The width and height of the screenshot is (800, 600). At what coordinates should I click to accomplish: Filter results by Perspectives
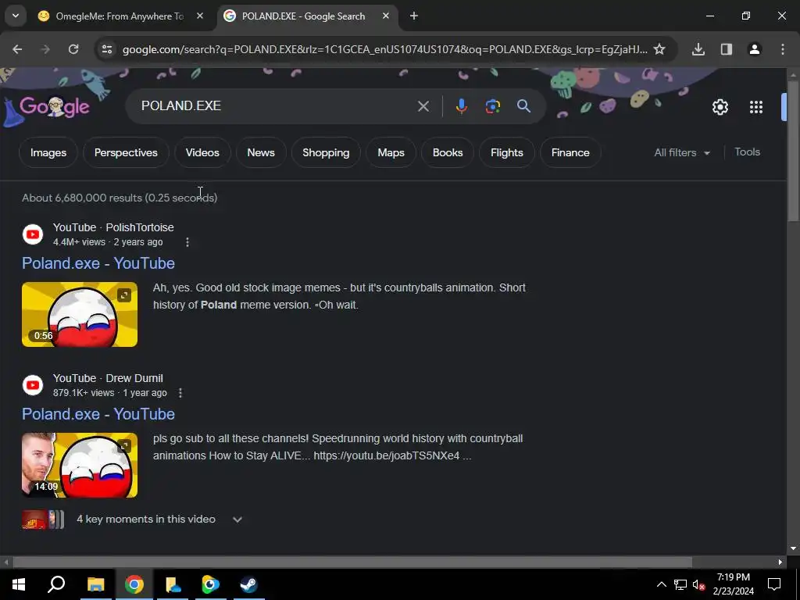pos(126,152)
